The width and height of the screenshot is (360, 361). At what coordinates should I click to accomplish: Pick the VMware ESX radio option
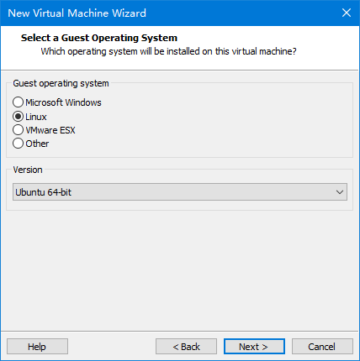pos(18,130)
